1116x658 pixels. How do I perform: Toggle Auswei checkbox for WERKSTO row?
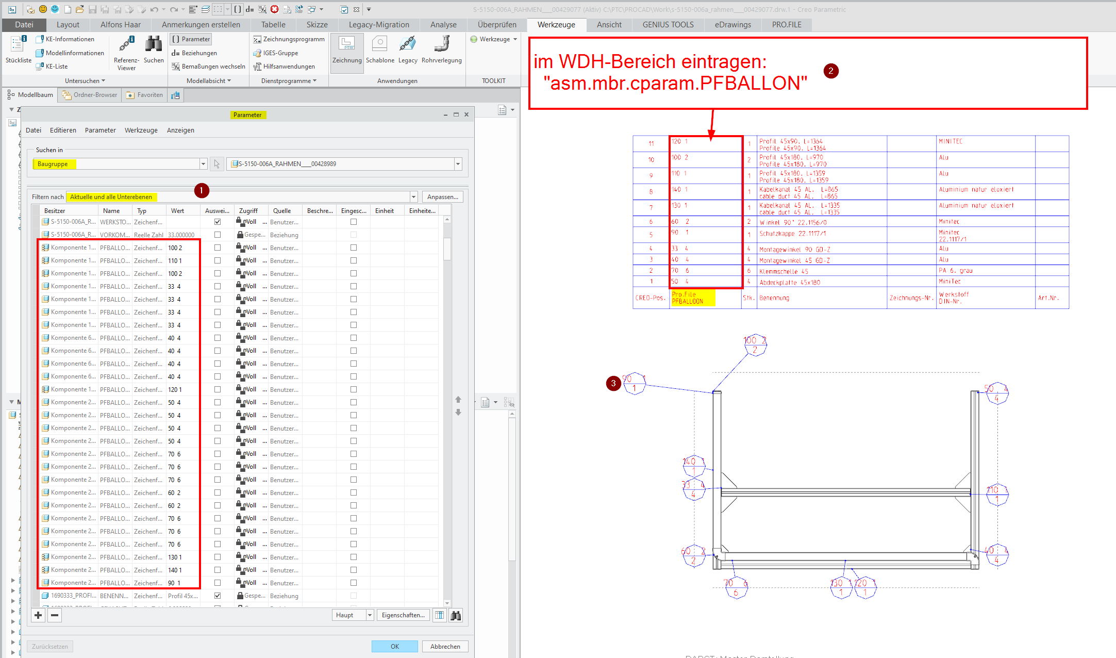coord(218,222)
